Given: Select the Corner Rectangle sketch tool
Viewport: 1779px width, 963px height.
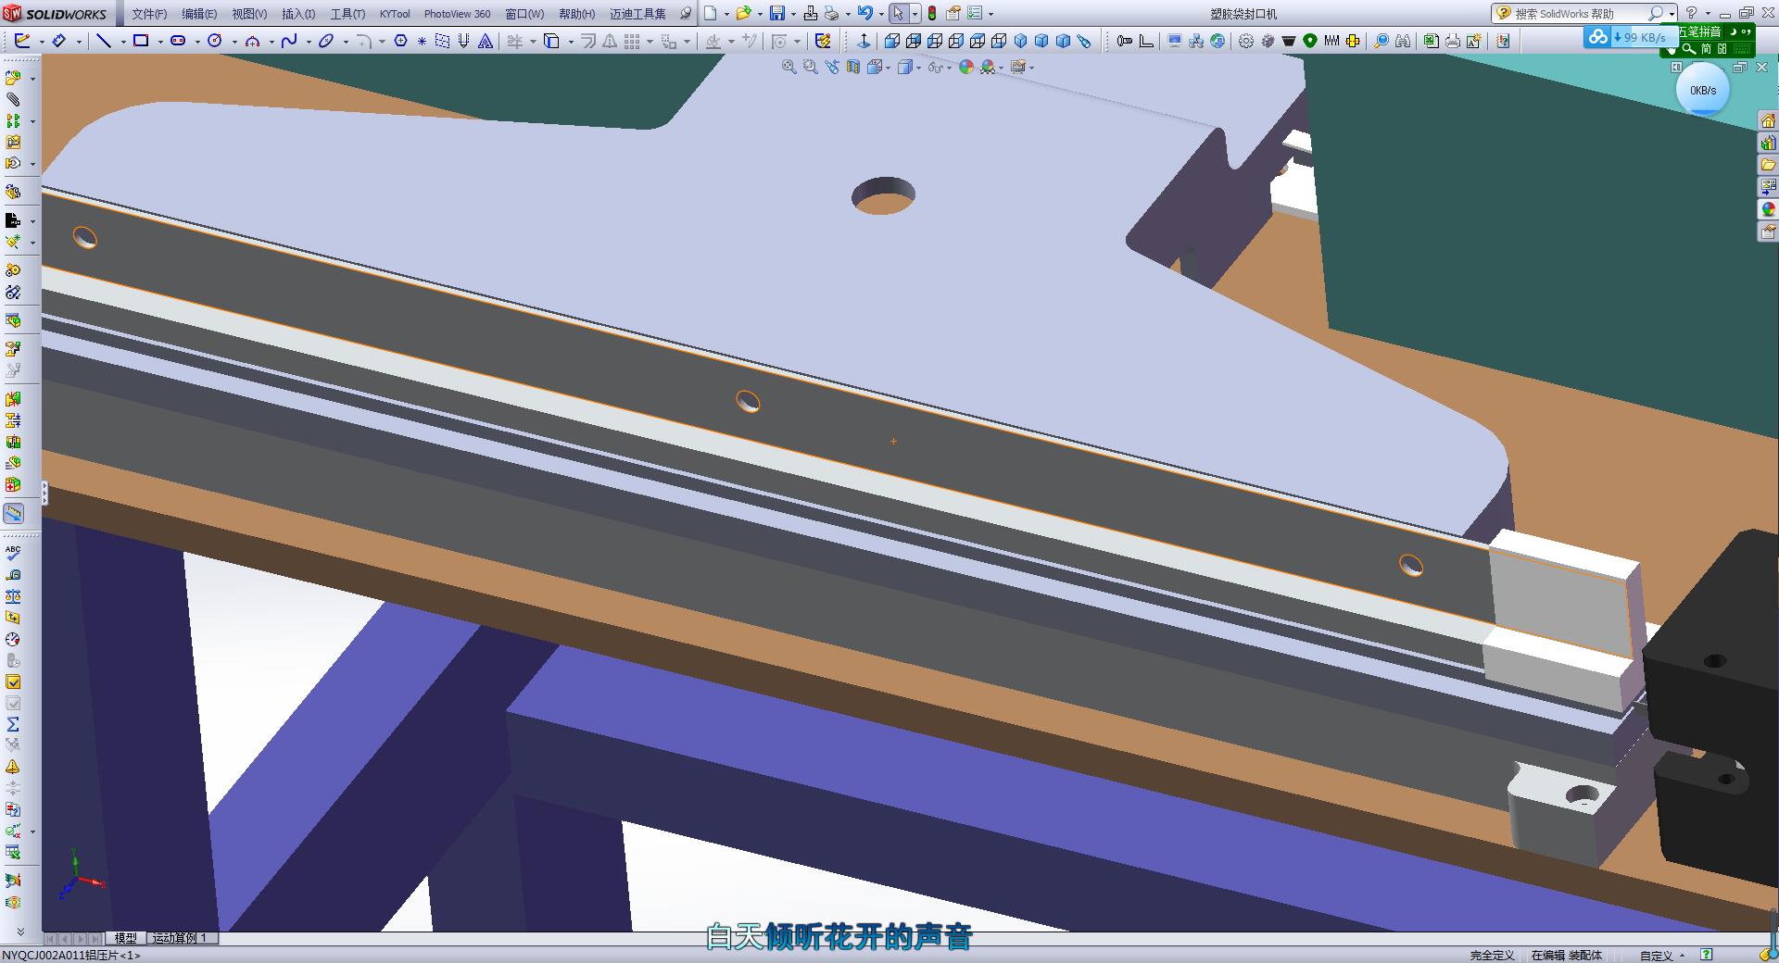Looking at the screenshot, I should [141, 41].
